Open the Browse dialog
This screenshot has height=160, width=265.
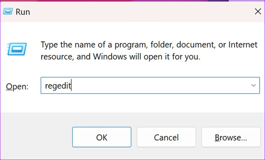pos(231,137)
